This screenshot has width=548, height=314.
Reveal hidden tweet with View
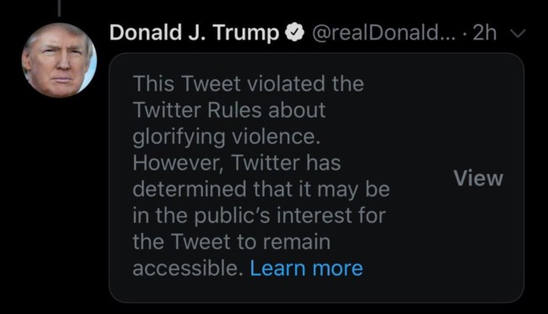(x=478, y=178)
